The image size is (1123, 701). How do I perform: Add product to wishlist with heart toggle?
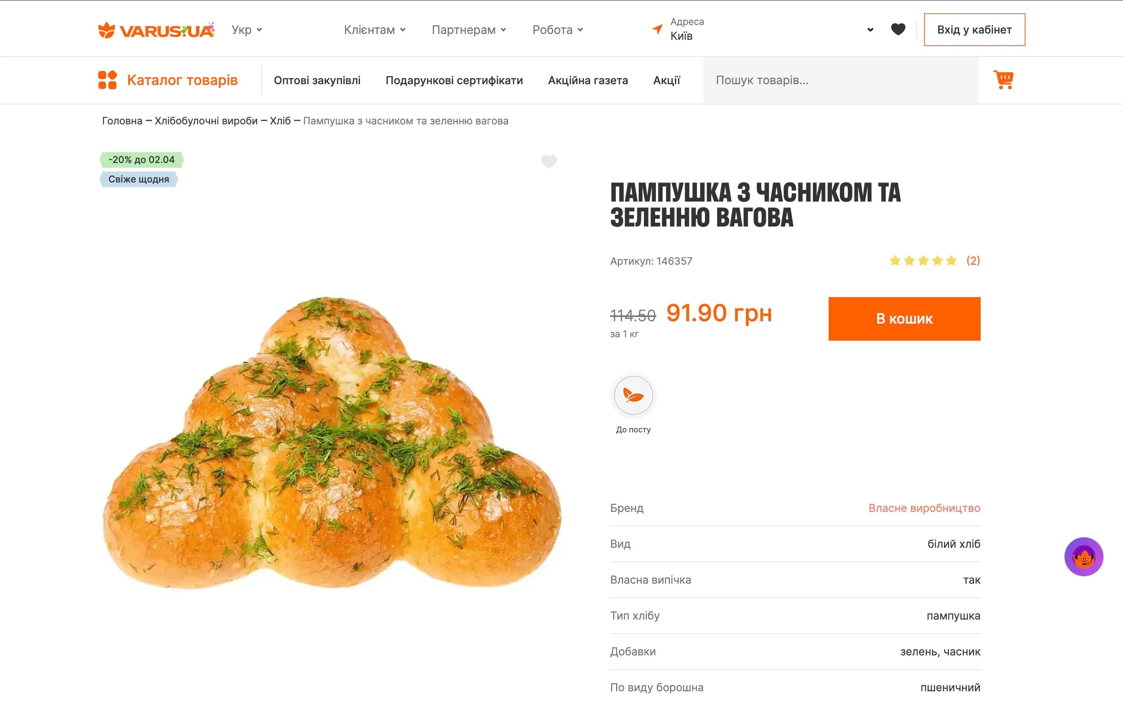click(549, 161)
